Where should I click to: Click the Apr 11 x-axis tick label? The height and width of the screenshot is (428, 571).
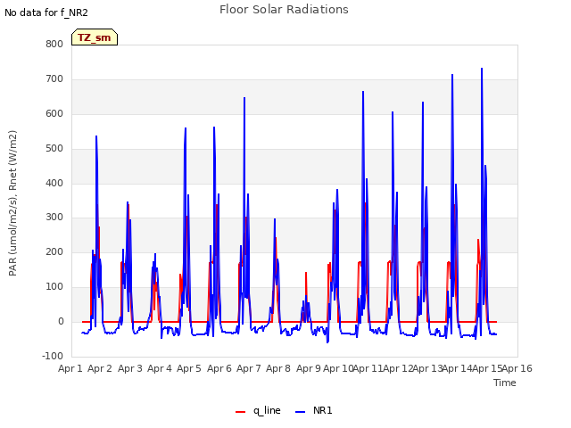pos(368,368)
